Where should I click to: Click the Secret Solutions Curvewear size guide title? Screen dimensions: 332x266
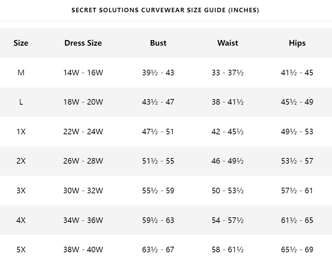click(x=165, y=10)
